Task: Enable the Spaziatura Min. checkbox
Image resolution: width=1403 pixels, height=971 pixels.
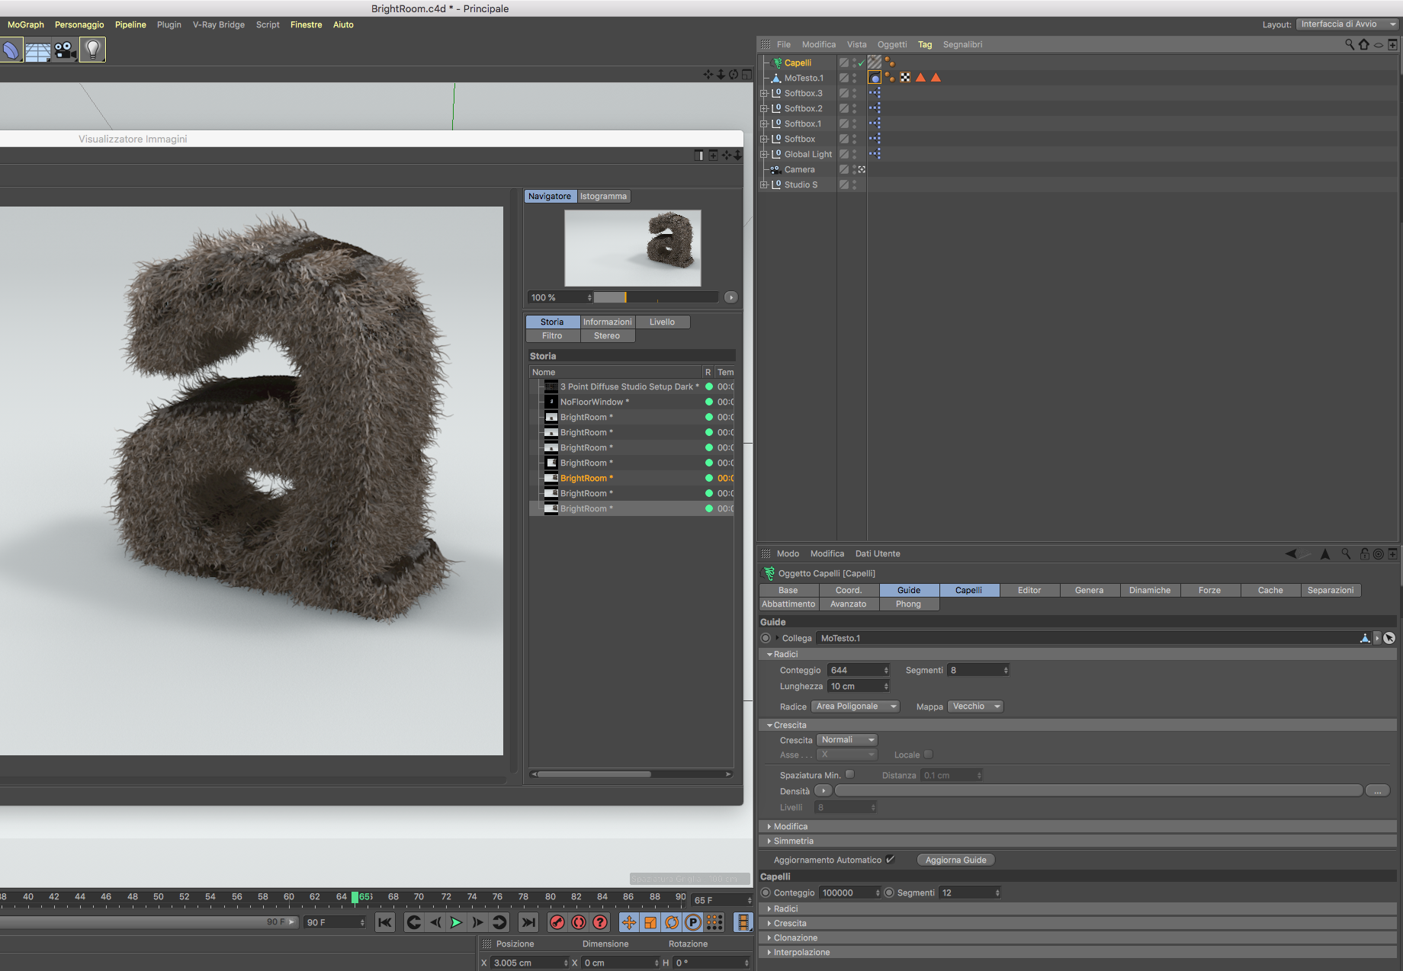Action: 849,774
